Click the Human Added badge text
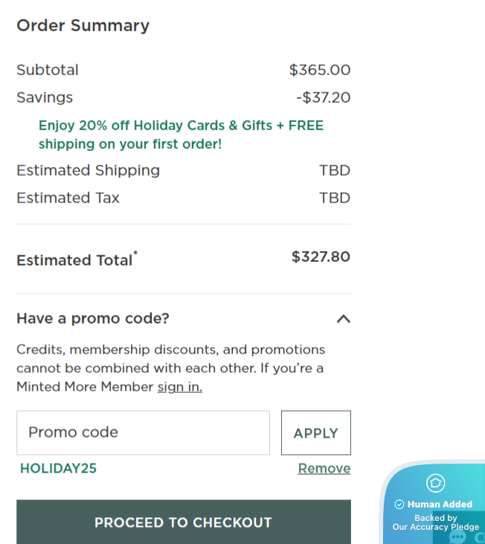Screen dimensions: 485x544 coord(440,505)
